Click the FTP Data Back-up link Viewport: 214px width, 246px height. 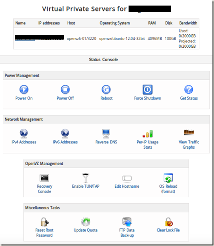(x=127, y=233)
